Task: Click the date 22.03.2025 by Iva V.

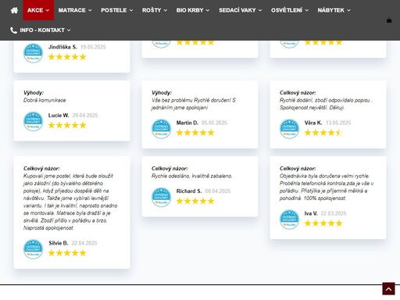Action: tap(334, 213)
